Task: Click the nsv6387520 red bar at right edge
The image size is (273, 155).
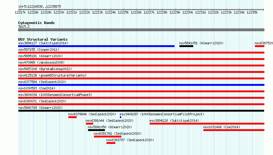Action: 260,46
